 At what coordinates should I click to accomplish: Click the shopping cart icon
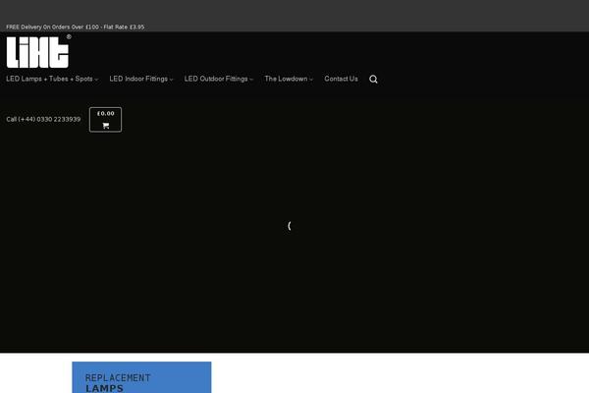(106, 126)
